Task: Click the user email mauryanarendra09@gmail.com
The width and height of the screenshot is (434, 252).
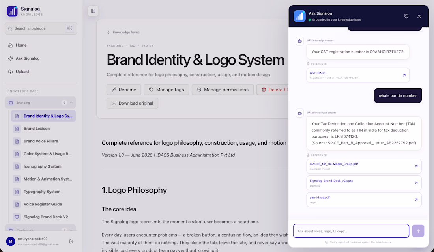Action: click(x=38, y=245)
